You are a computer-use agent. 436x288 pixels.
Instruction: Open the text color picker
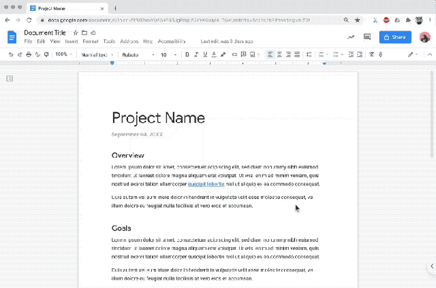(x=214, y=54)
